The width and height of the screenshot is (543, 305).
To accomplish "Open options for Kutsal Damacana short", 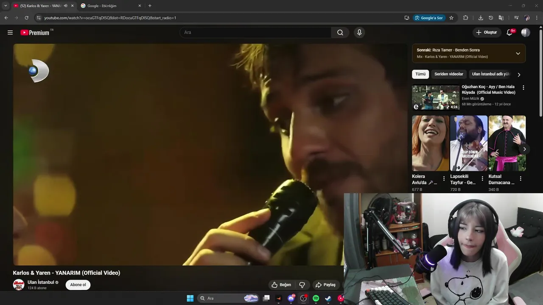I will tap(521, 179).
